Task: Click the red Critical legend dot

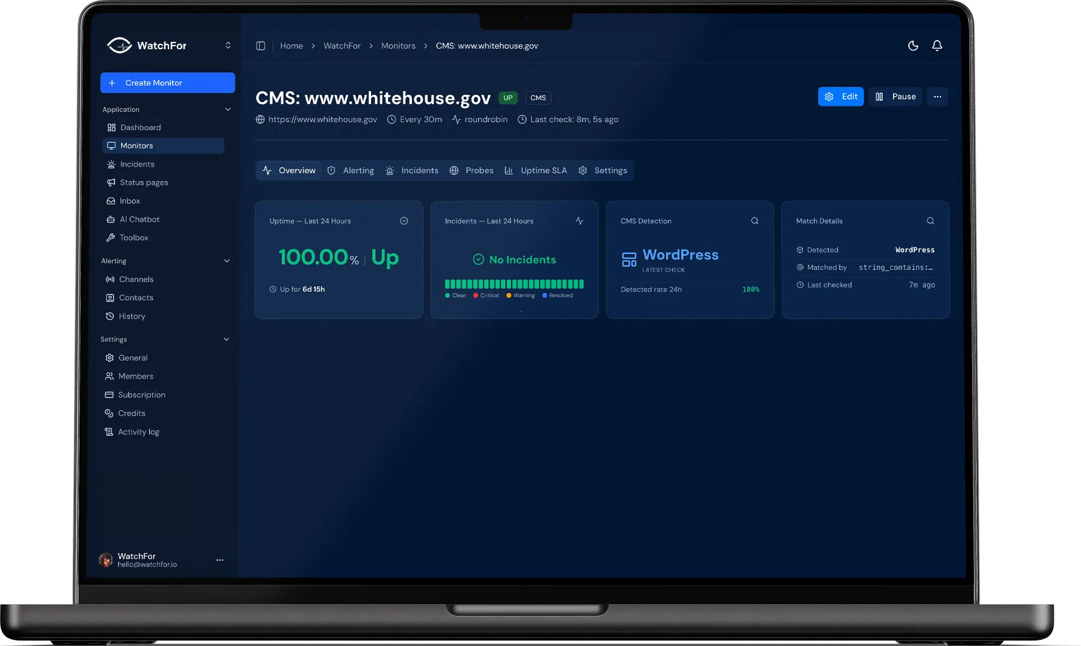Action: pyautogui.click(x=476, y=296)
